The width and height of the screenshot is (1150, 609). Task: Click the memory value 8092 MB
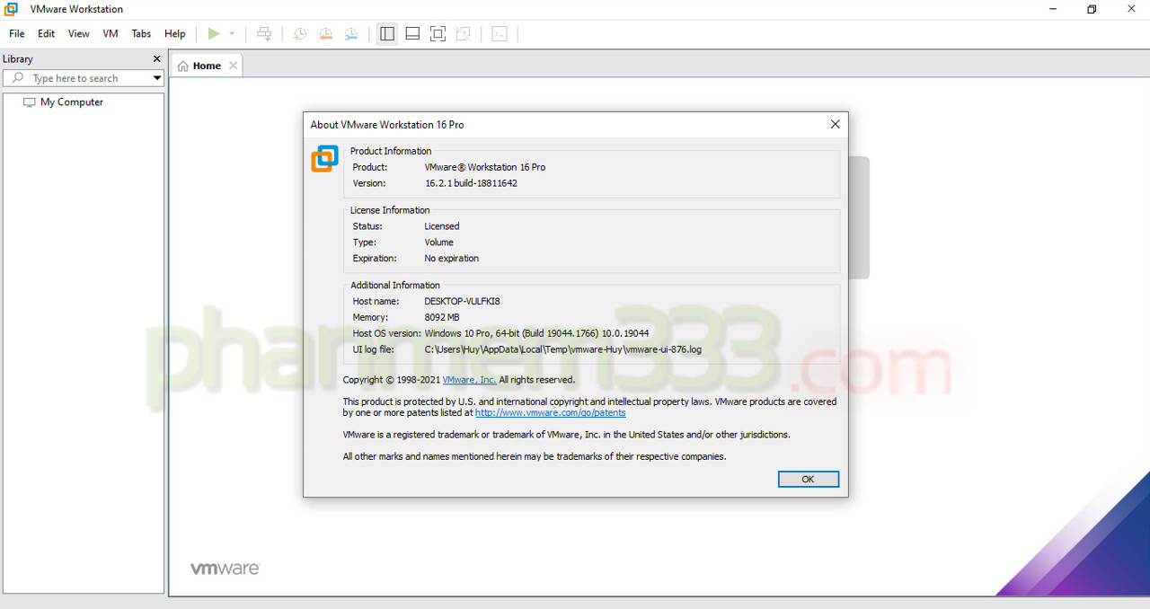pyautogui.click(x=442, y=317)
